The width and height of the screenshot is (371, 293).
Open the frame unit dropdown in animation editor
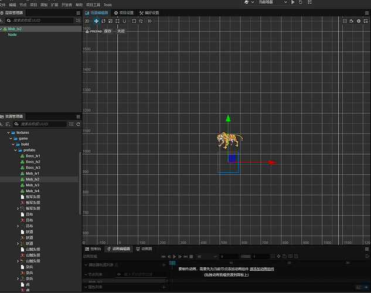click(x=207, y=257)
